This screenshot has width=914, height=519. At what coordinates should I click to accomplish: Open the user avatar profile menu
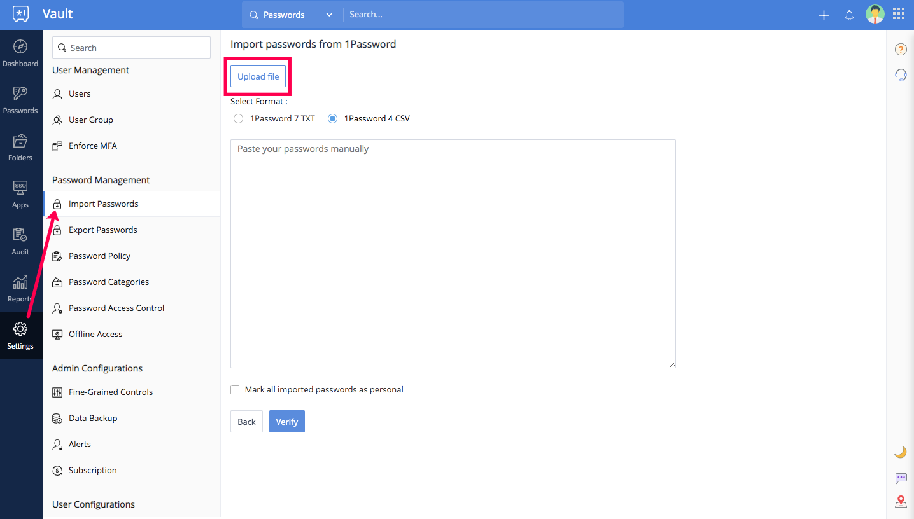coord(875,14)
